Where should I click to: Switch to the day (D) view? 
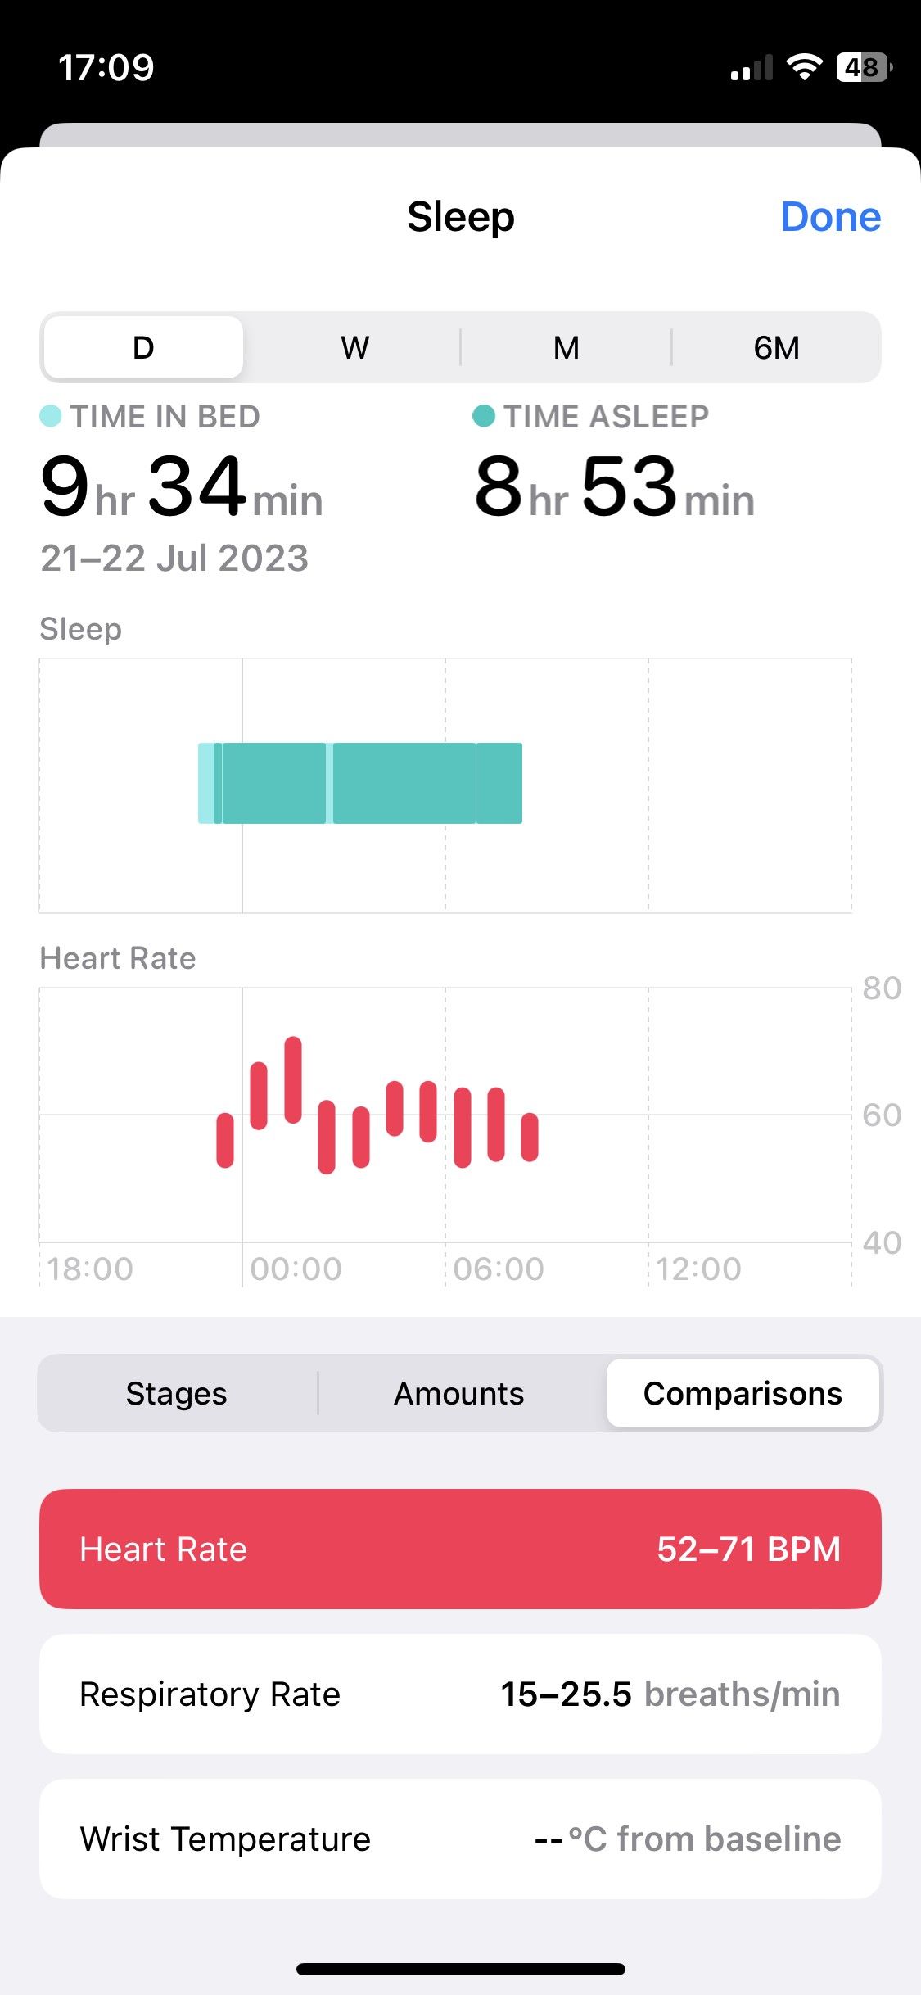tap(143, 347)
